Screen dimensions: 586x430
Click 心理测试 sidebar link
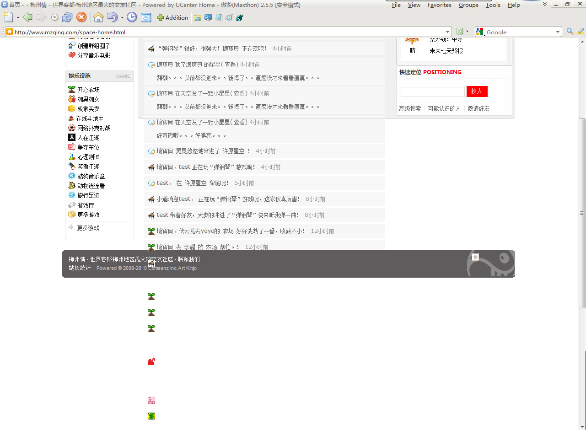(88, 157)
